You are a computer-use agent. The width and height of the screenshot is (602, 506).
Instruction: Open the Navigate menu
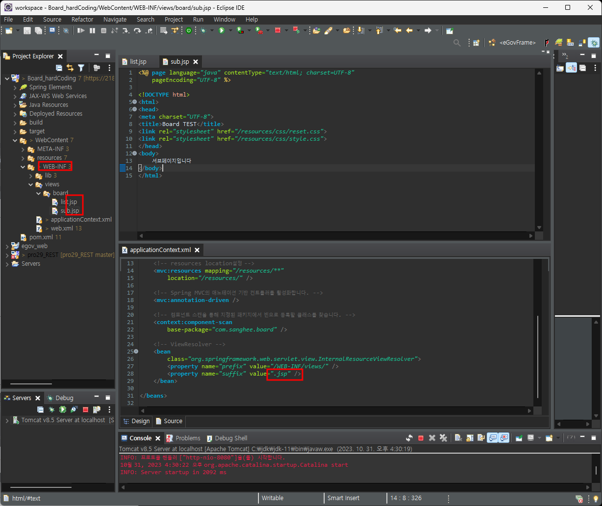coord(115,20)
